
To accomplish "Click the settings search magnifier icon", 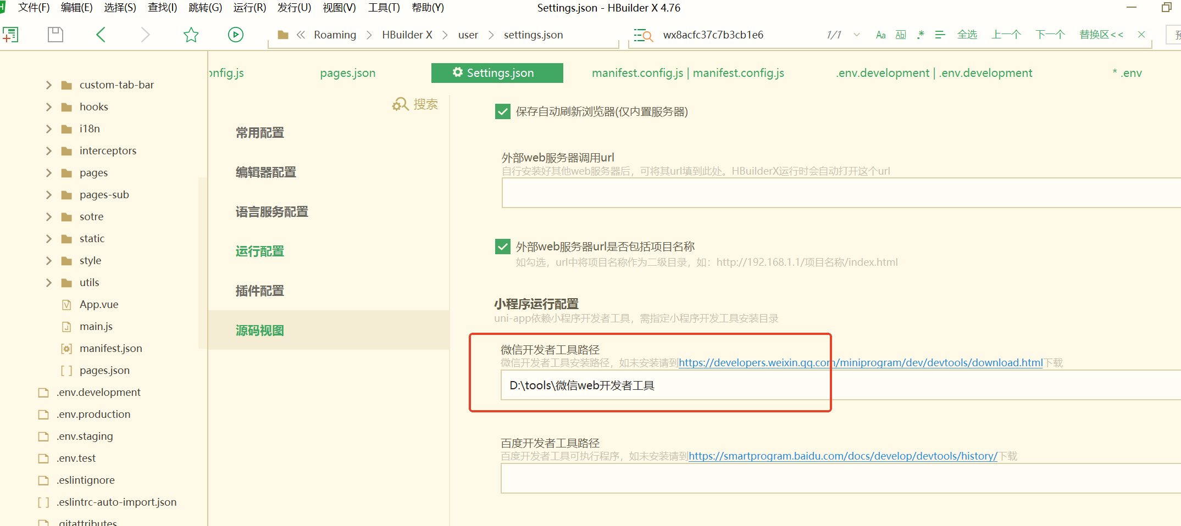I will click(x=400, y=104).
